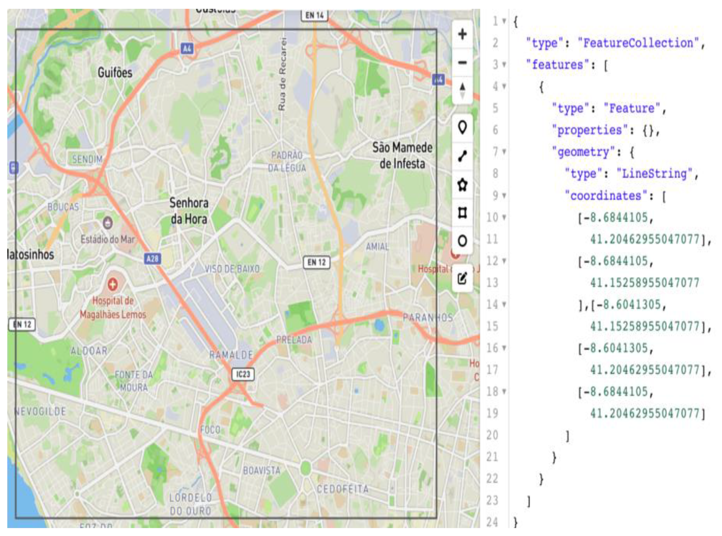This screenshot has height=536, width=722.
Task: Click the zoom in plus button
Action: [x=462, y=34]
